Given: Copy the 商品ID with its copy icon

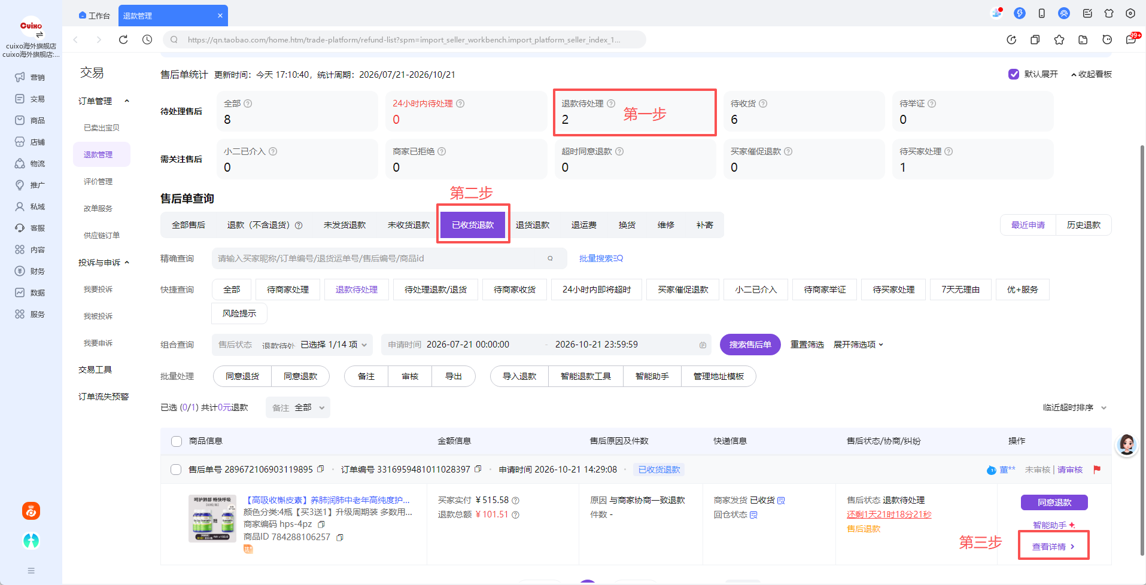Looking at the screenshot, I should [340, 537].
